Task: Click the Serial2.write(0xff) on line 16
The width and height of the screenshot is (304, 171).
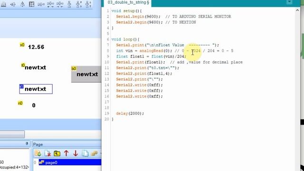Action: point(139,96)
